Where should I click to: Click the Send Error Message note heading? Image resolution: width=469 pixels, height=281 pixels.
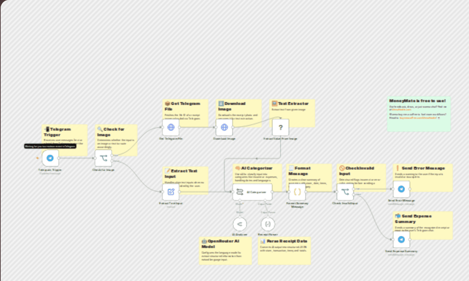point(420,168)
